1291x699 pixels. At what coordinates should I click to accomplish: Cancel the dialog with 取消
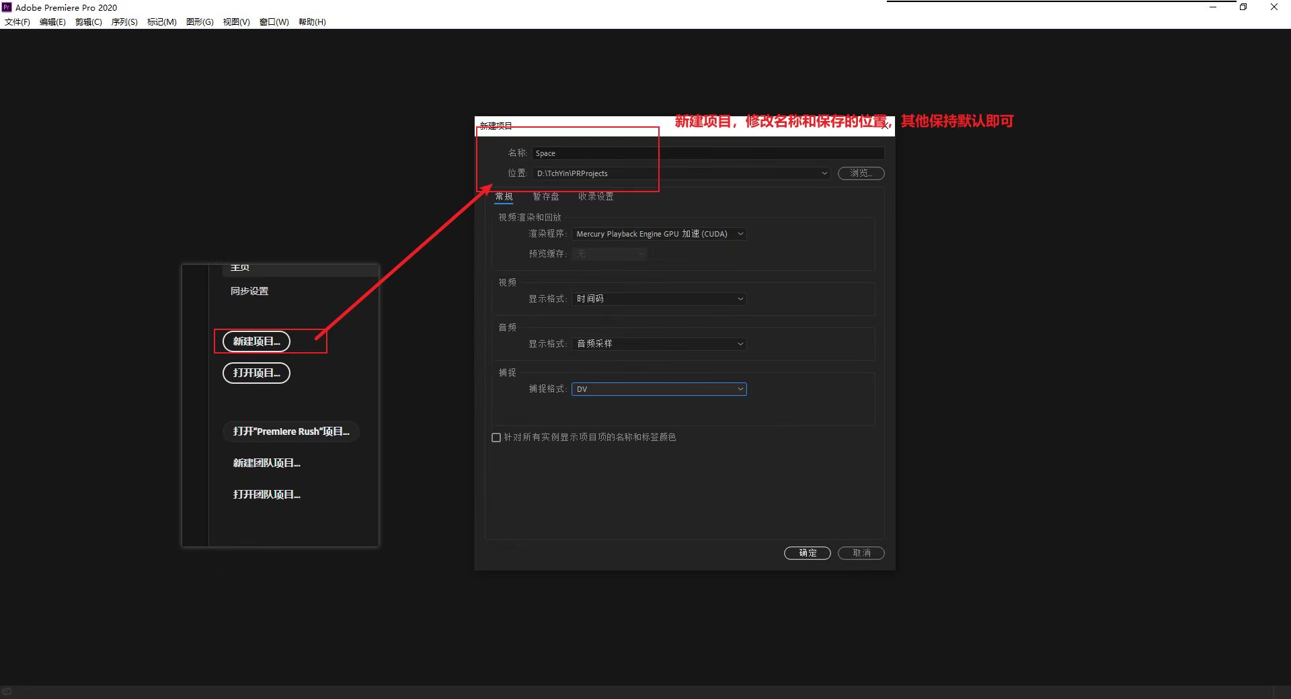[861, 553]
